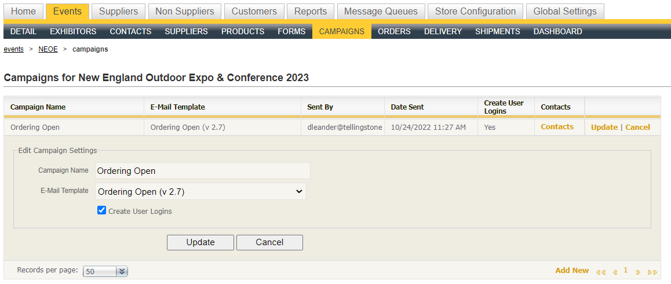
Task: Open the Reports tab
Action: pyautogui.click(x=310, y=11)
